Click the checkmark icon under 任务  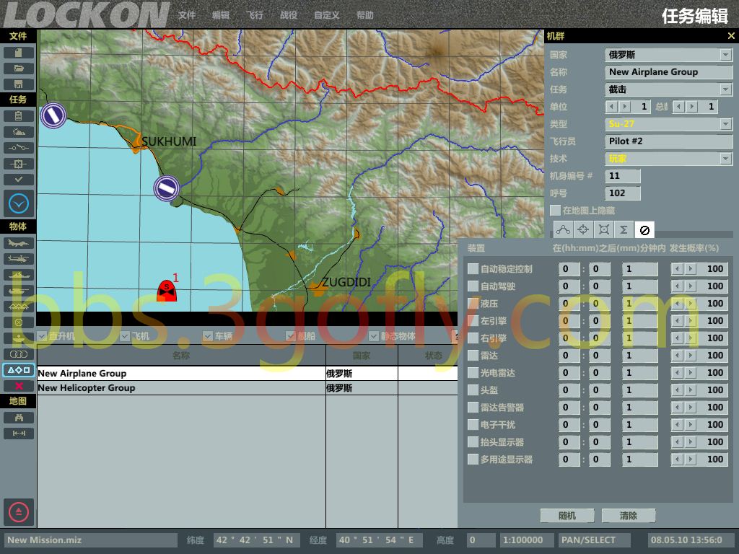pyautogui.click(x=18, y=180)
